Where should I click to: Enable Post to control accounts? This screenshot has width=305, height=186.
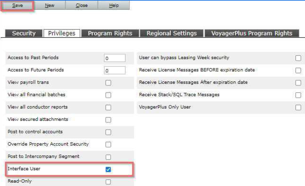(x=108, y=132)
